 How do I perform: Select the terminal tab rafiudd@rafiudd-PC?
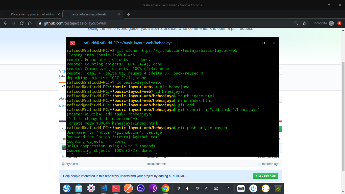tap(128, 43)
